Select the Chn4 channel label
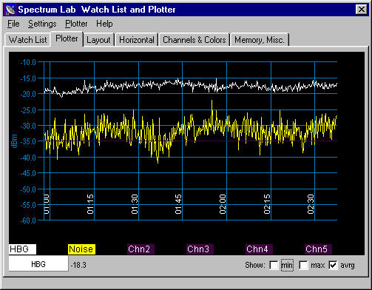Viewport: 372px width, 290px height. [259, 249]
